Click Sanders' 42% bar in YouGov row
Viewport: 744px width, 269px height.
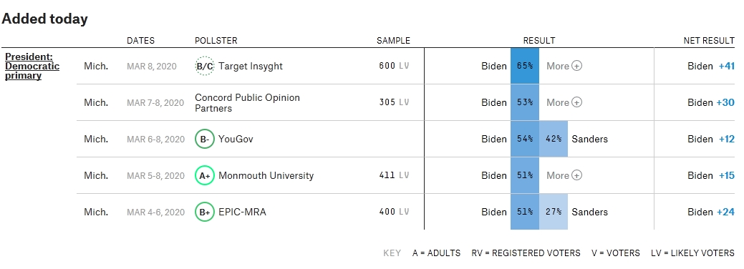(x=554, y=139)
